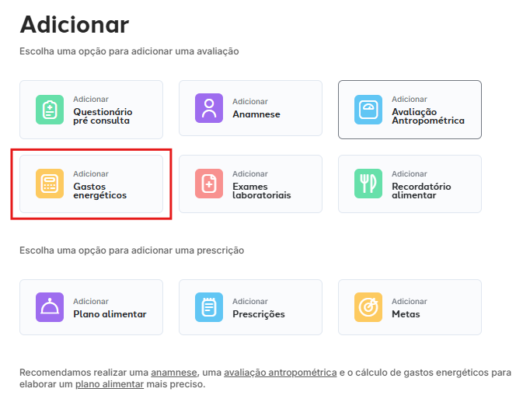523x413 pixels.
Task: Choose the Anamnese card title
Action: coord(256,114)
